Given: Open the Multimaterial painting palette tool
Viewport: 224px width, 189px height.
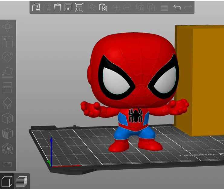Looking at the screenshot, I should pos(7,149).
